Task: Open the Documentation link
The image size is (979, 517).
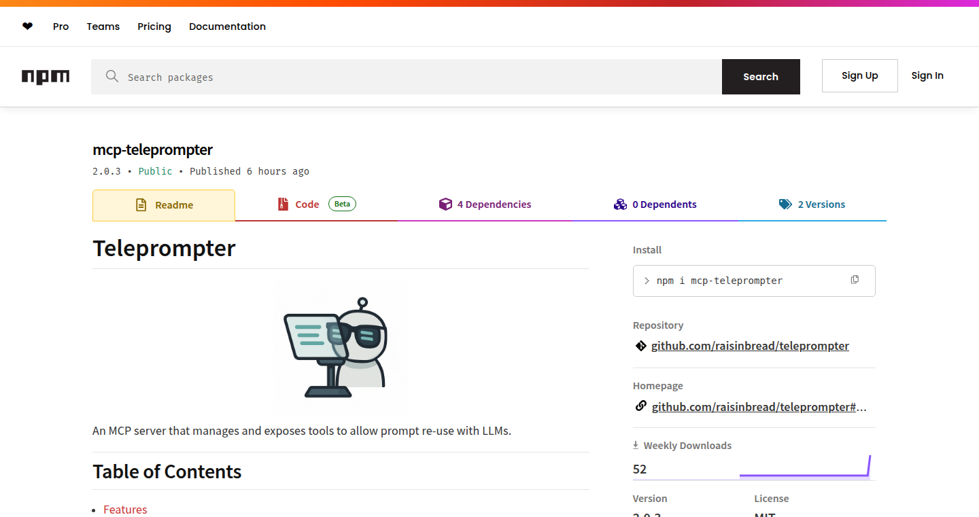Action: 227,26
